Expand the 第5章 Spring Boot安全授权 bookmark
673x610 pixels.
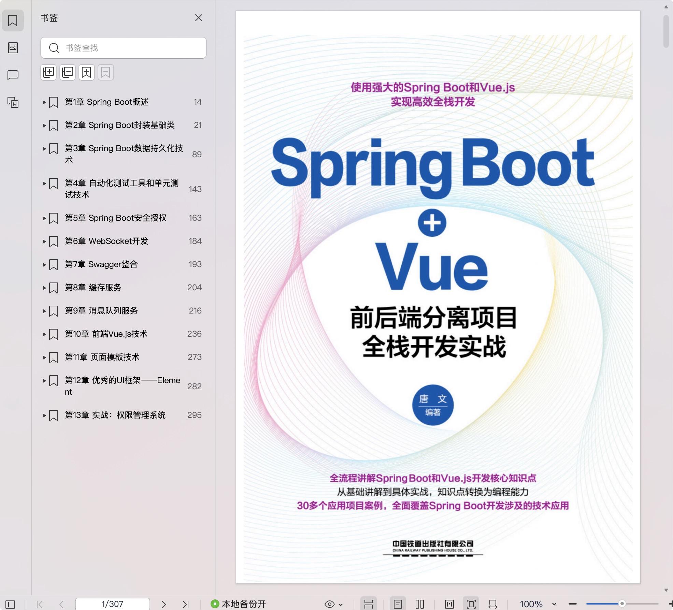coord(44,218)
